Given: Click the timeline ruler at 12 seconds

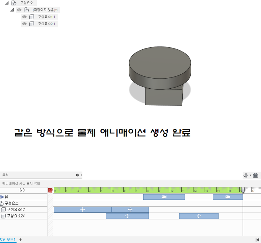Looking at the screenshot, I should (x=193, y=190).
